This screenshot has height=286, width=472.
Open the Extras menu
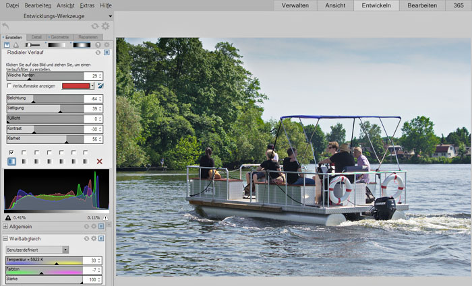click(x=86, y=5)
